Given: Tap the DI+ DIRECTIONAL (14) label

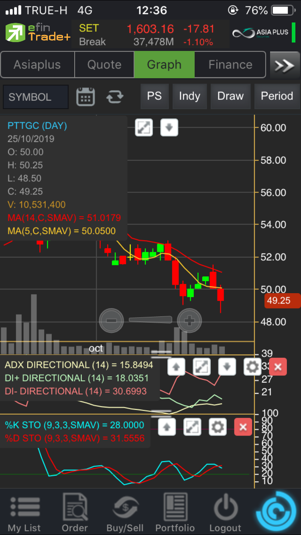Looking at the screenshot, I should tap(77, 378).
